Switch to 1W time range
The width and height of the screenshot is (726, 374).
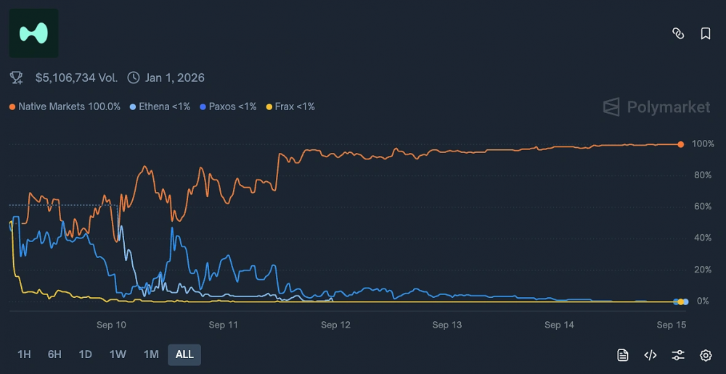[x=118, y=354]
